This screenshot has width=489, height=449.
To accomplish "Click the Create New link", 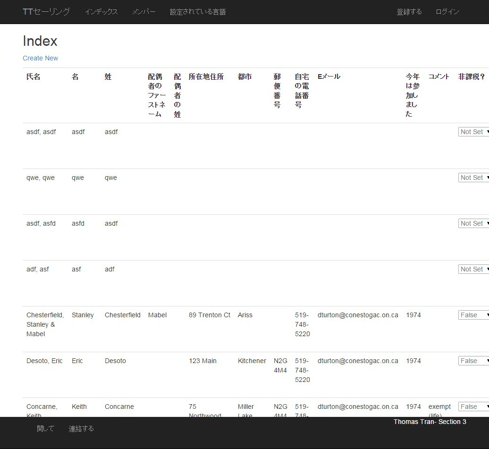I will point(41,58).
